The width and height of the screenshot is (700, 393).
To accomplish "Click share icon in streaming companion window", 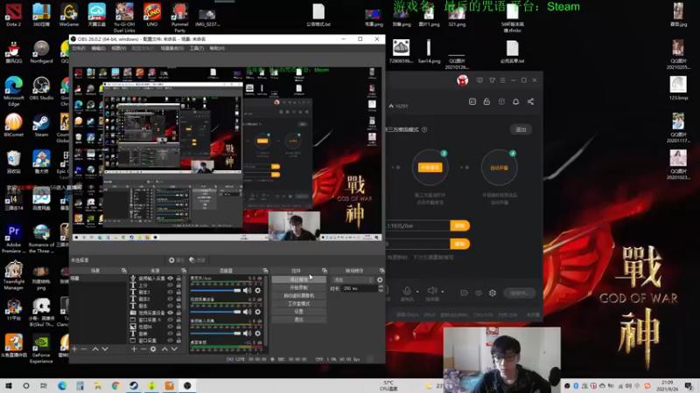I will click(x=530, y=101).
